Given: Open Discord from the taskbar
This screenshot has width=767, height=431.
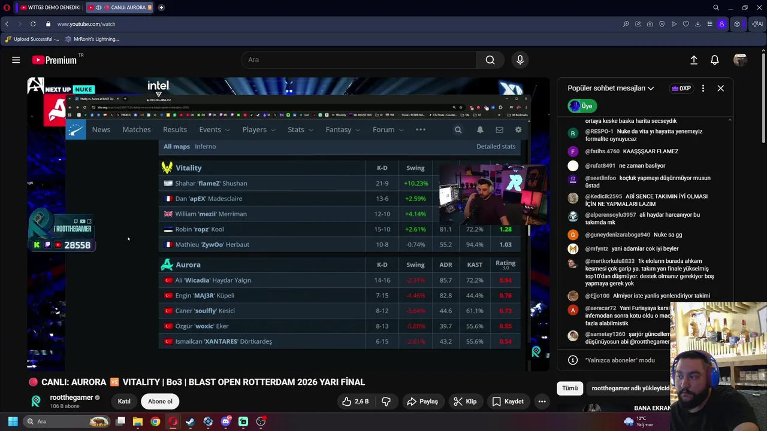Looking at the screenshot, I should pos(226,421).
